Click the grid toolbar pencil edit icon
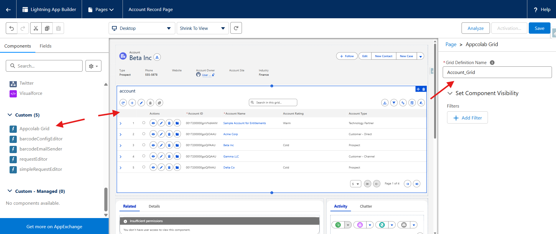 141,103
